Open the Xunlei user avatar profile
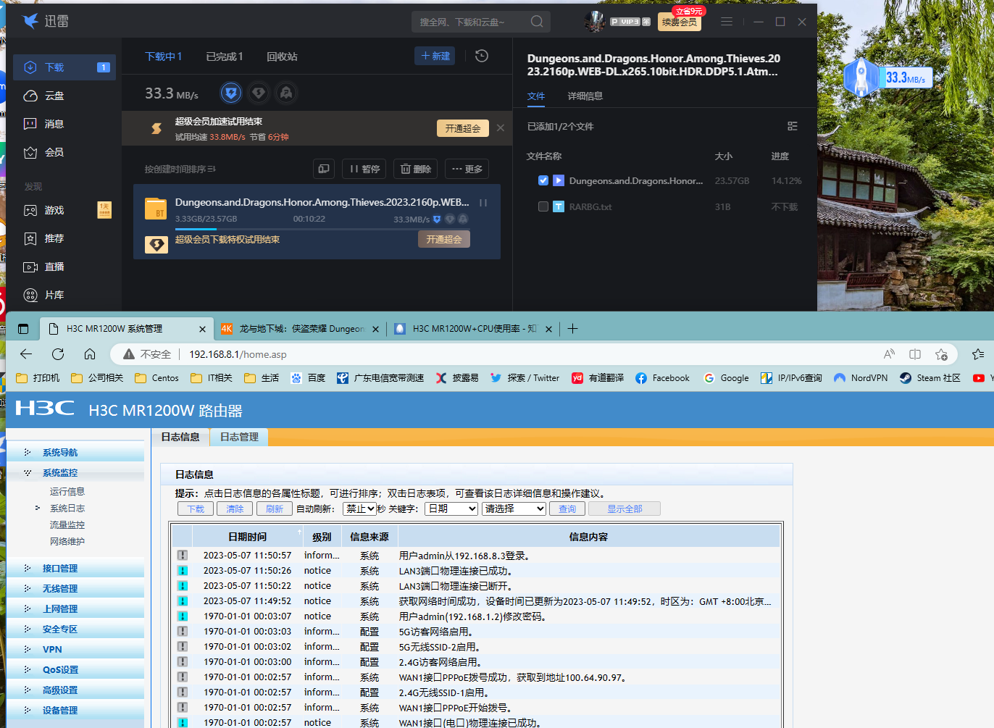This screenshot has width=994, height=728. 595,22
